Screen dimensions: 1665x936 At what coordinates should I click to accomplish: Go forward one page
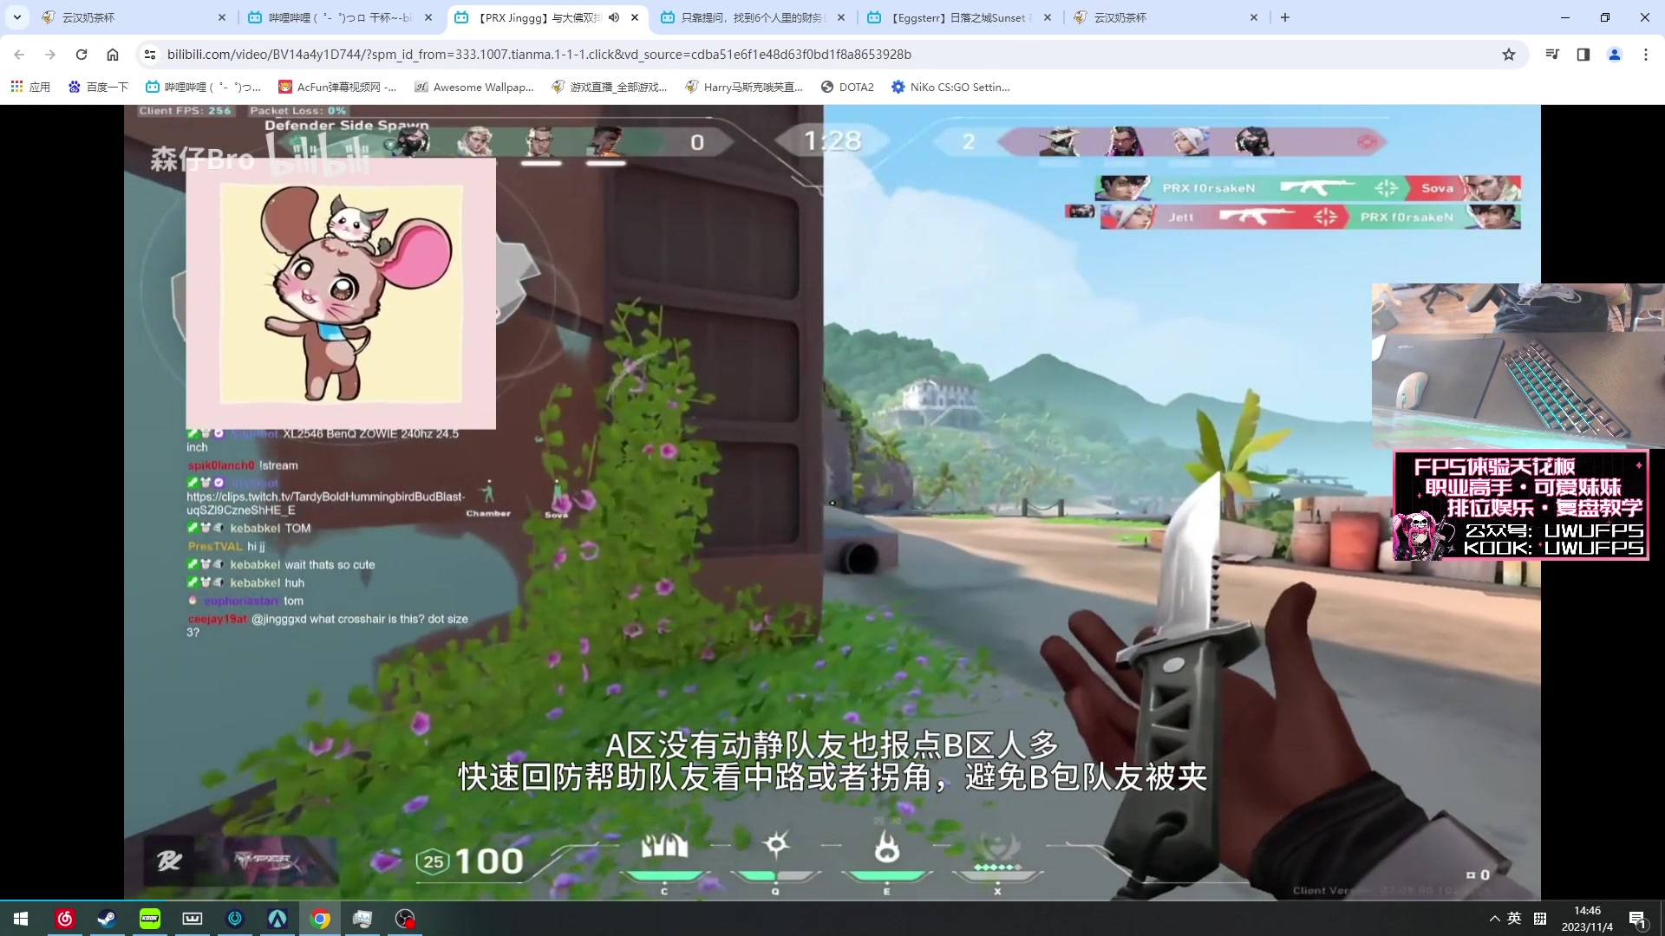50,55
